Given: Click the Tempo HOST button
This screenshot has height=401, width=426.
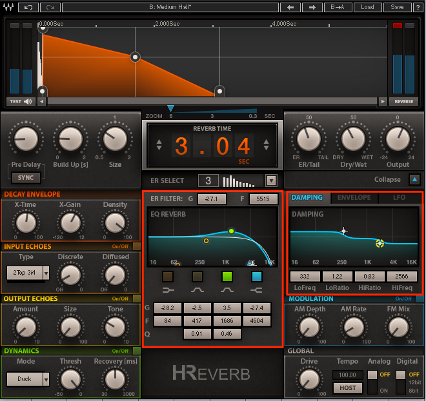Looking at the screenshot, I should click(x=348, y=387).
